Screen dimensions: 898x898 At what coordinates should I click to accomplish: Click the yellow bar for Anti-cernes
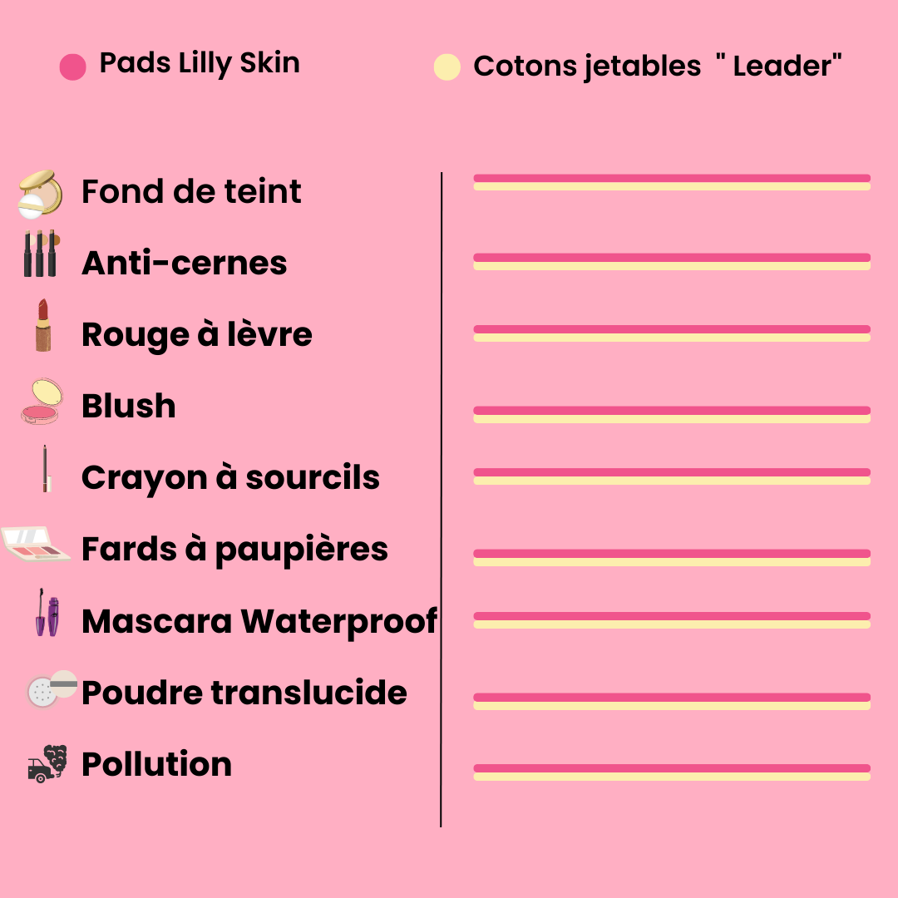click(x=672, y=266)
